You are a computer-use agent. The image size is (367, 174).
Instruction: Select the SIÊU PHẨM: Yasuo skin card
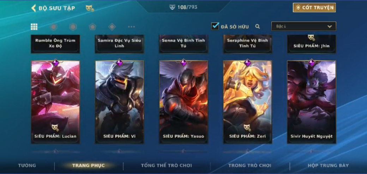pos(183,102)
